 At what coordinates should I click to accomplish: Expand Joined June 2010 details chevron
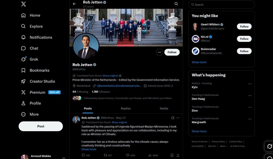tap(172, 86)
